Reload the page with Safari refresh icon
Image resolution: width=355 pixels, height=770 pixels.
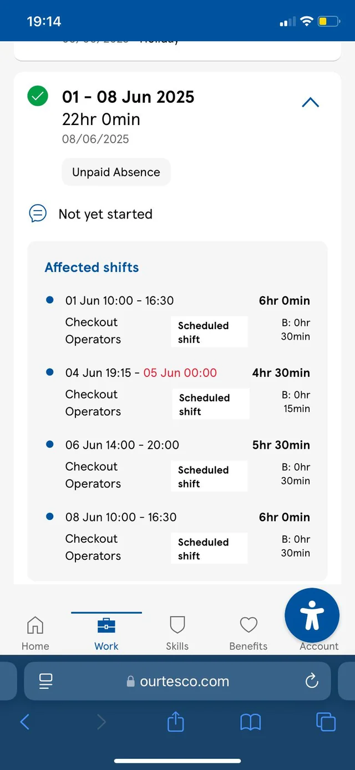[x=312, y=680]
